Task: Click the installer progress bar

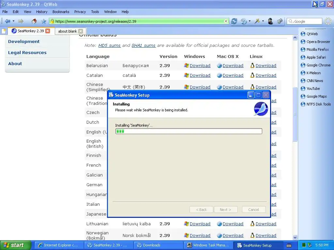Action: (x=189, y=131)
